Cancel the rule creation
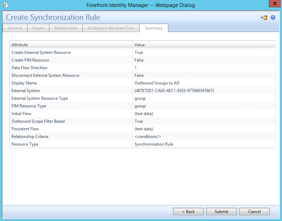 pos(254,212)
